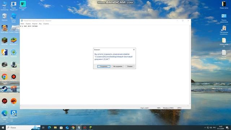Open the notification center icon
The height and width of the screenshot is (130, 231).
pos(227,127)
